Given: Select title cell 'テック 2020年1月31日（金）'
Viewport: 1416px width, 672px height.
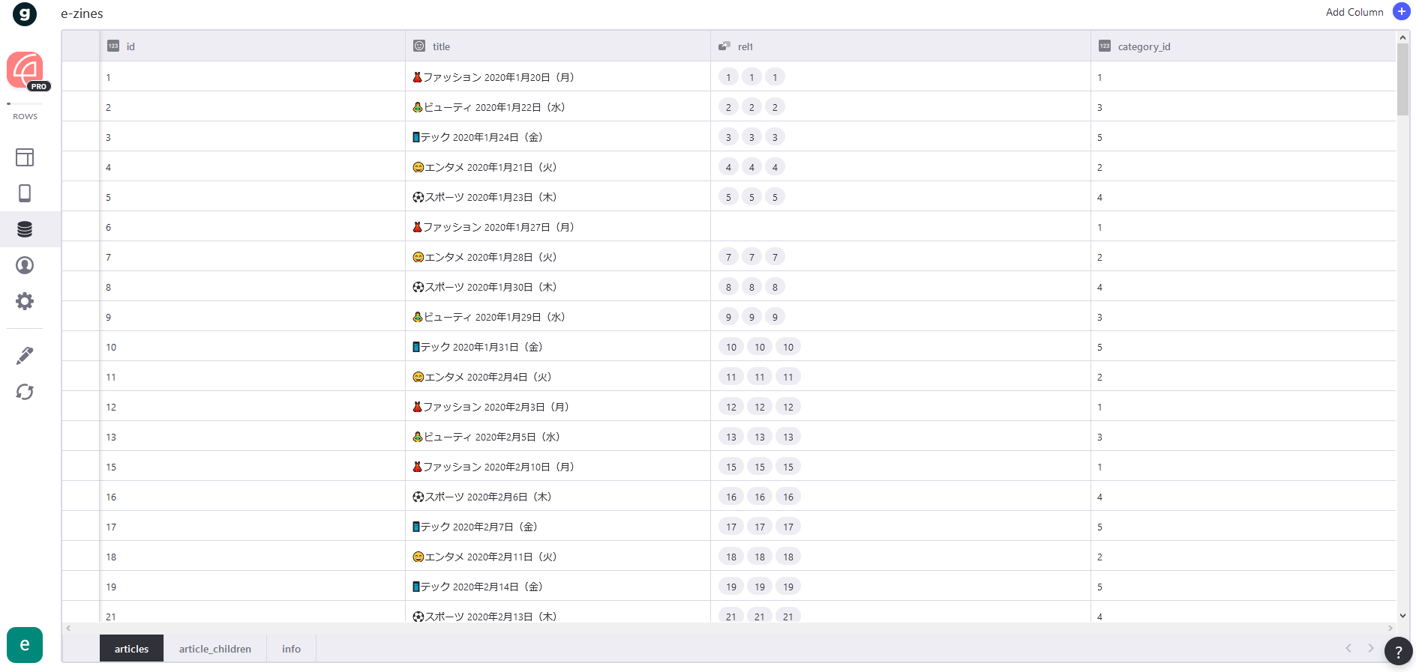Looking at the screenshot, I should (x=558, y=347).
